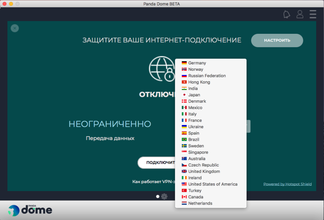Pick Czech Republic from the dropdown
The image size is (324, 220).
211,165
